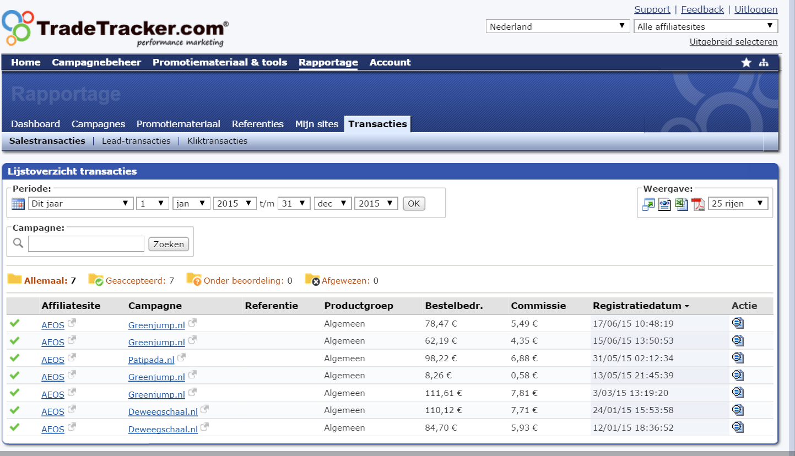Open the Campagnebeheer menu
The width and height of the screenshot is (795, 456).
tap(96, 62)
